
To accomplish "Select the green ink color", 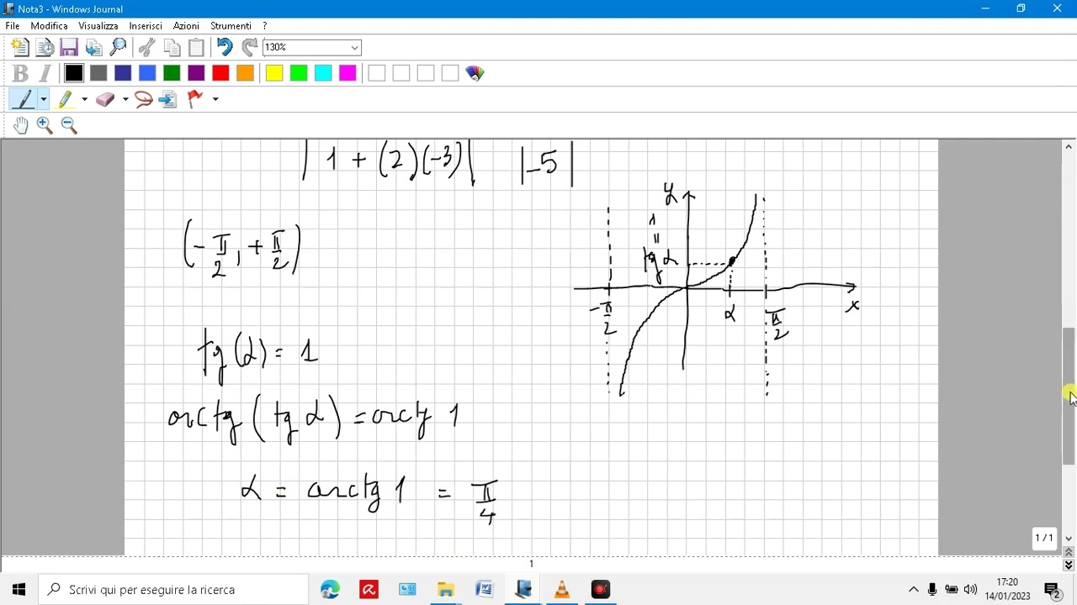I will (x=172, y=73).
